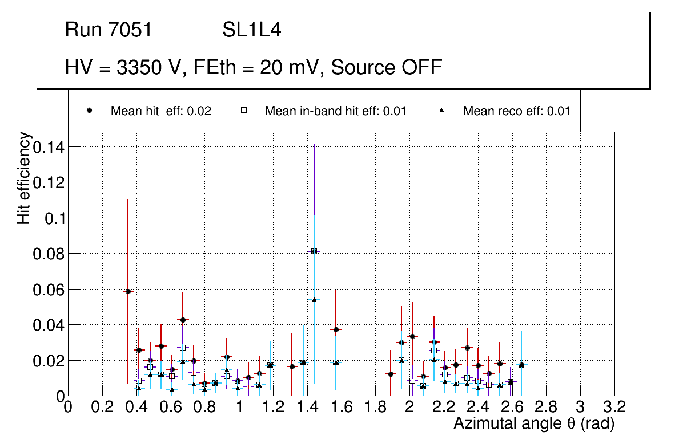Click the 3.2 tick label on x-axis
Image resolution: width=683 pixels, height=440 pixels.
[614, 407]
